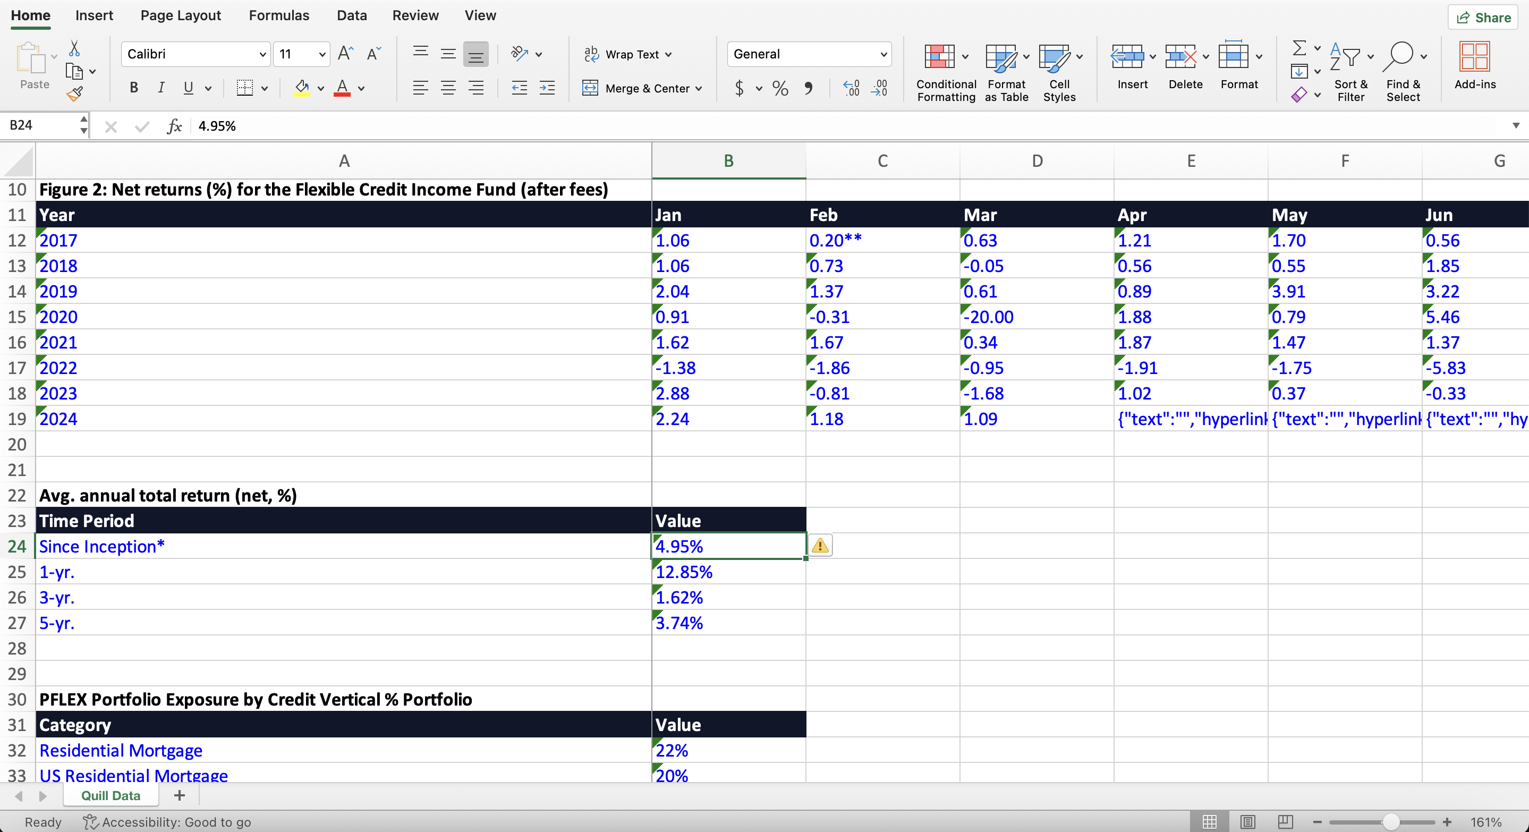
Task: Click the Clear eraser icon
Action: pyautogui.click(x=1299, y=95)
